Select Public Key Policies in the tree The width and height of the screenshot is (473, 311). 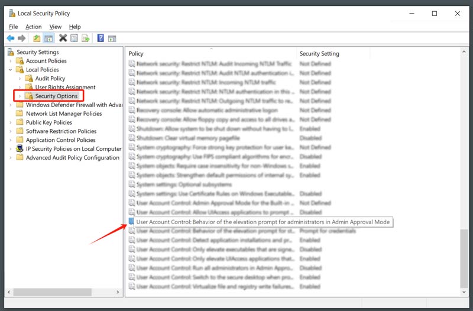pos(49,122)
